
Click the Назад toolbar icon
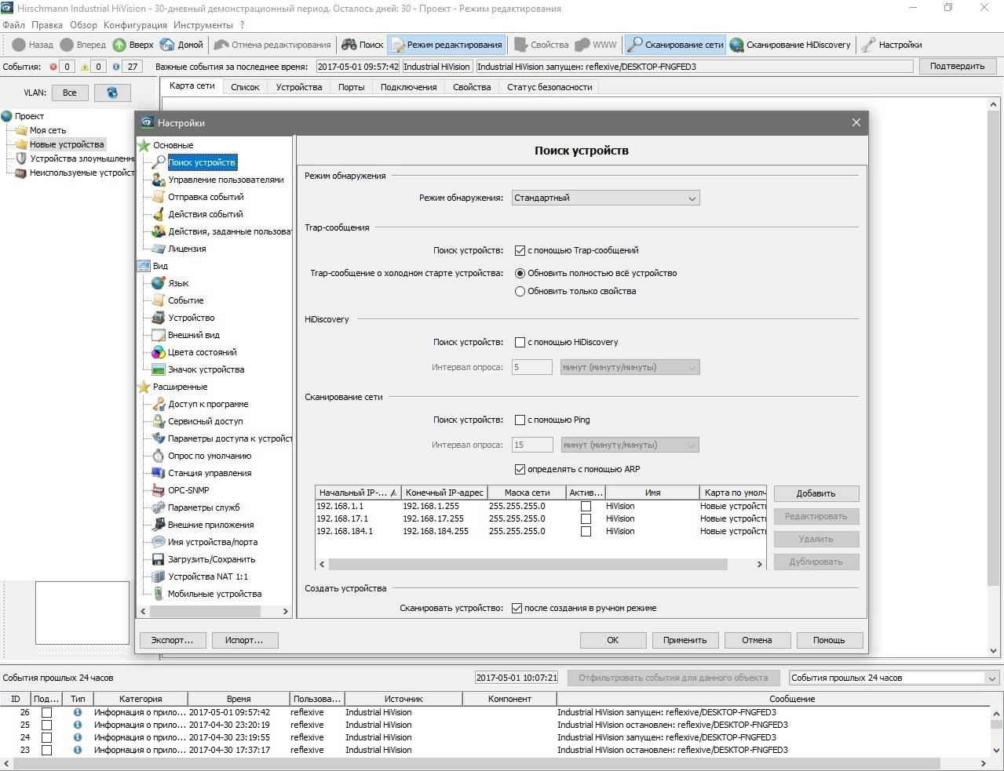pyautogui.click(x=19, y=45)
